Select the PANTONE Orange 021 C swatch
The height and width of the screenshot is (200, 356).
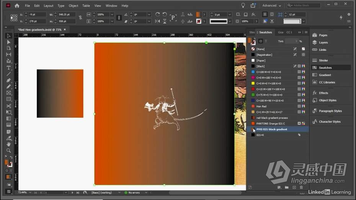278,124
